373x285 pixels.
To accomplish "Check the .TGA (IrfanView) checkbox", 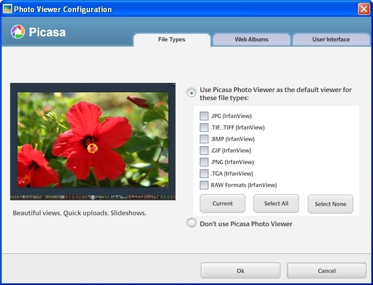I will click(204, 173).
